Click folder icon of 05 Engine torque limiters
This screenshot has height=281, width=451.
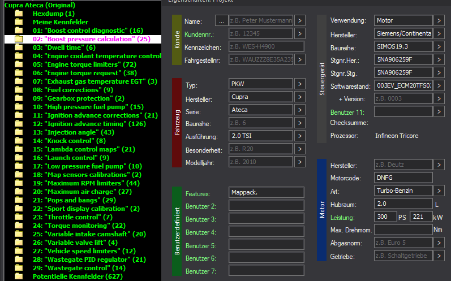point(19,64)
